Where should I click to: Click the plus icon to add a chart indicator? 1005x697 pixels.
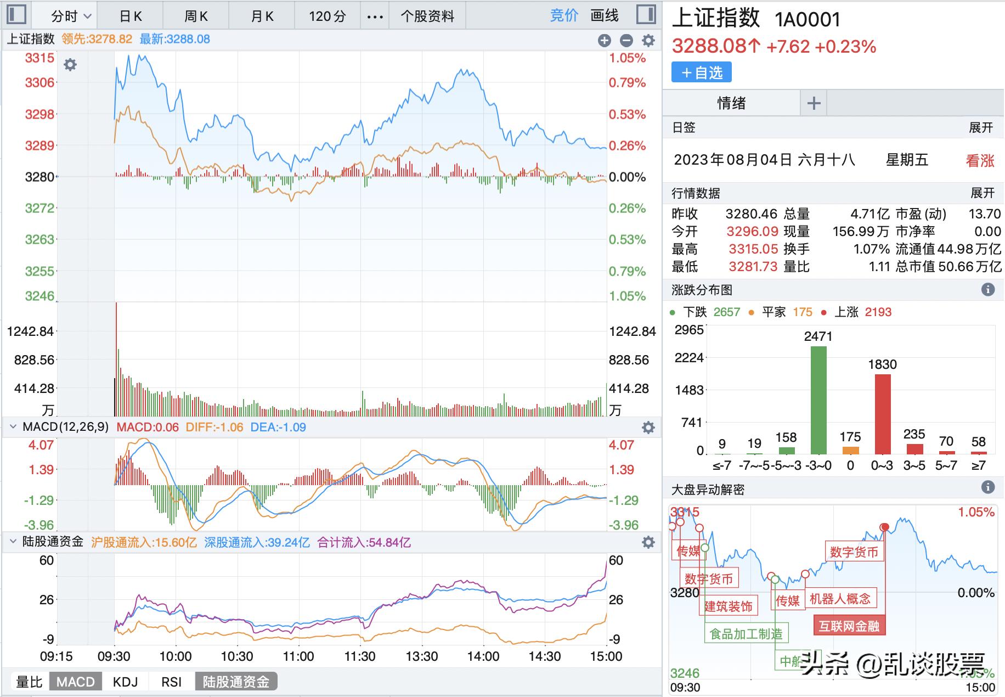[605, 40]
